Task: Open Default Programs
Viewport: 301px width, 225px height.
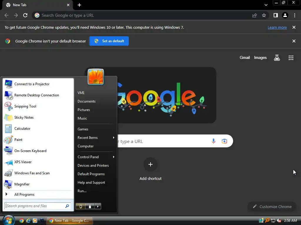Action: coord(96,174)
